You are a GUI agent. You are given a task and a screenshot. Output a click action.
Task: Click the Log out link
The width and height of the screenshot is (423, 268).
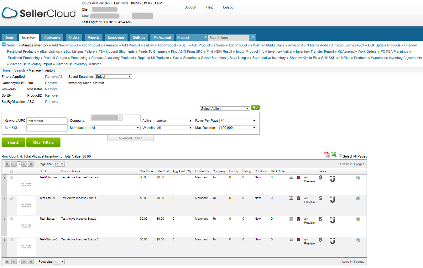[229, 7]
